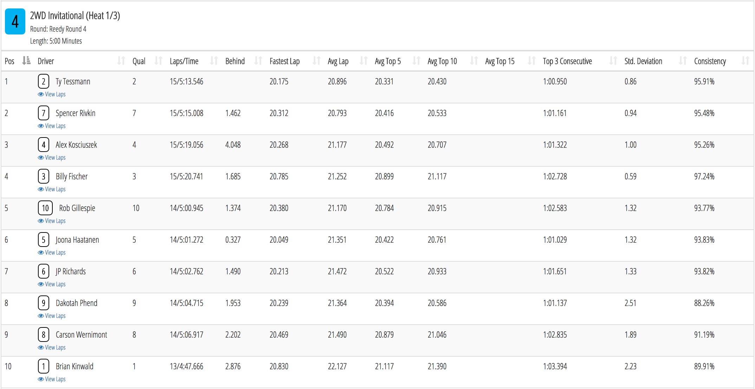
Task: Select std deviation value 2.51
Action: tap(630, 303)
